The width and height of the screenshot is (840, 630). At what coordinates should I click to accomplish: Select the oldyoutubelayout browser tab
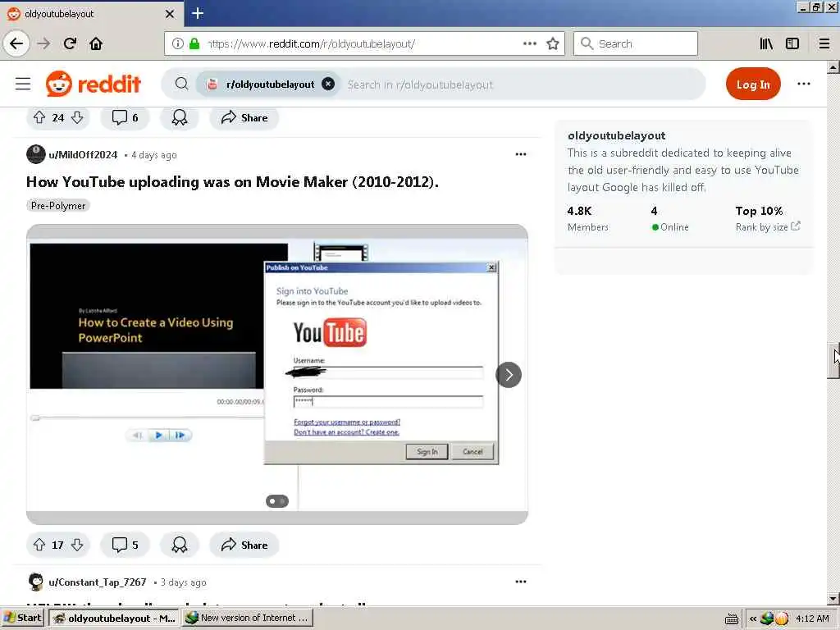point(92,14)
